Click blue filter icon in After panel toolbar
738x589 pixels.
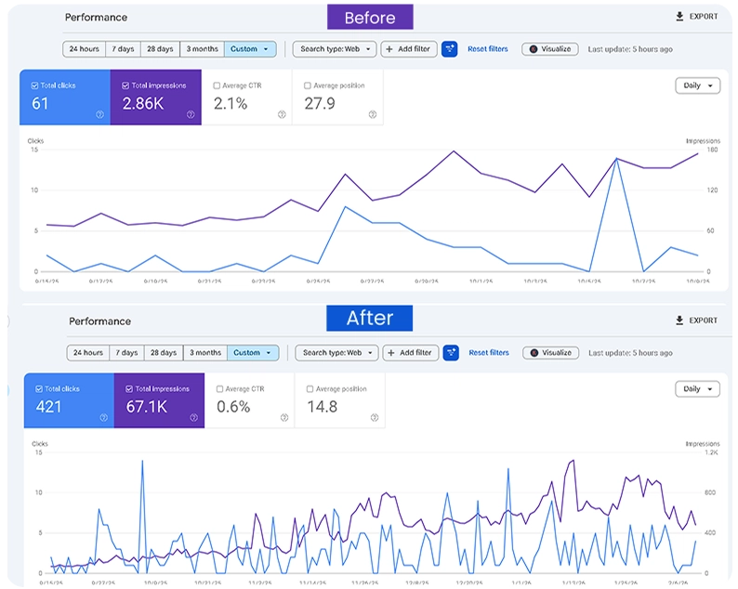[451, 353]
